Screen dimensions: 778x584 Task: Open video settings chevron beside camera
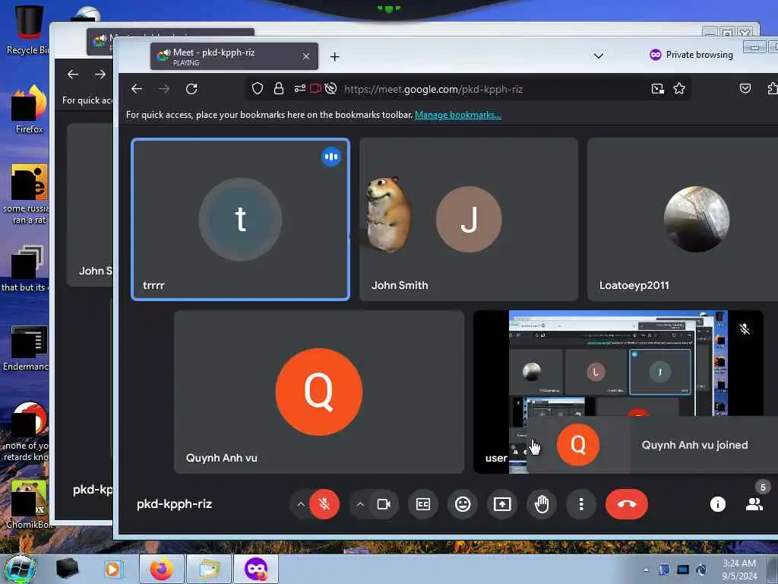(x=360, y=504)
